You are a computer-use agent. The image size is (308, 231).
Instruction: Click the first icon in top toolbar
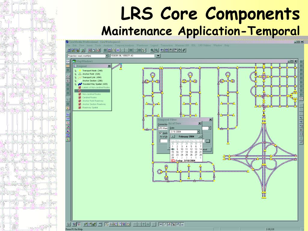coord(69,50)
